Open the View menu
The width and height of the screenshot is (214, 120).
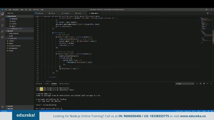[22, 10]
